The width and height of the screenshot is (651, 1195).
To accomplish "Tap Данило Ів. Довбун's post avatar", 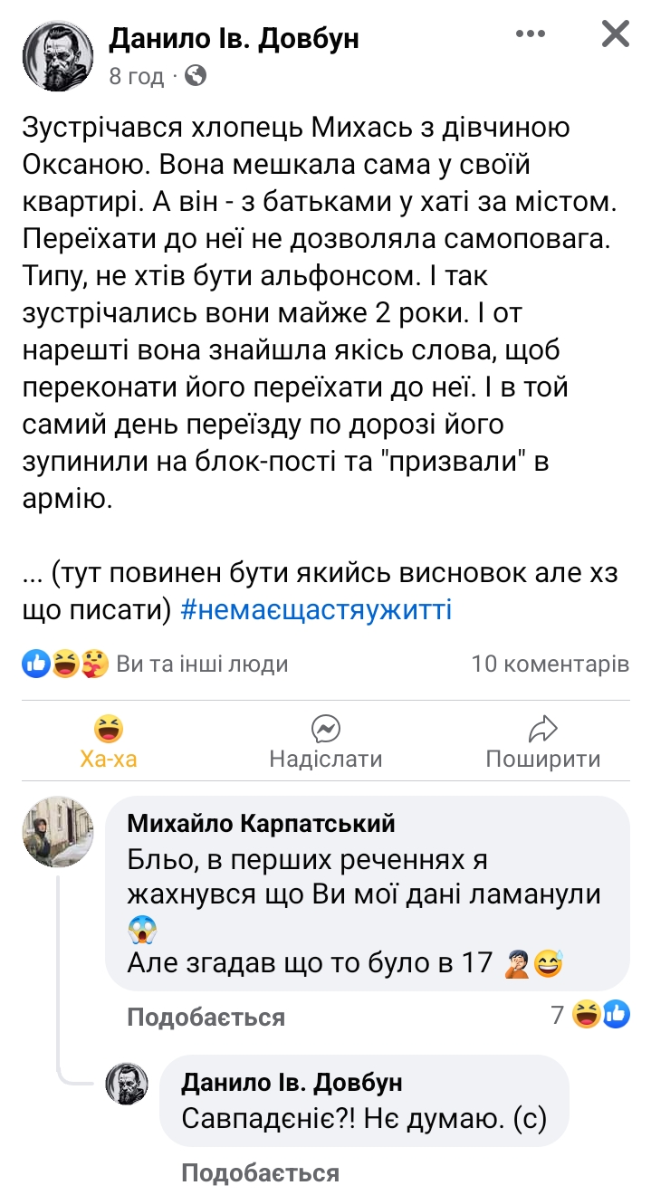I will [x=58, y=55].
